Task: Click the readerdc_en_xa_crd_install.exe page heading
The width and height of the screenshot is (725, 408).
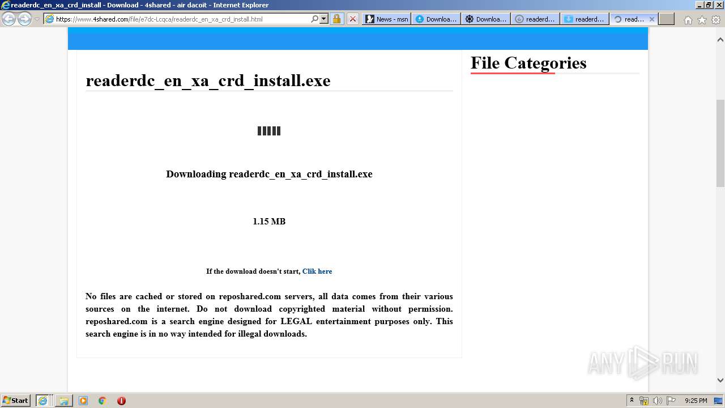Action: pos(208,80)
